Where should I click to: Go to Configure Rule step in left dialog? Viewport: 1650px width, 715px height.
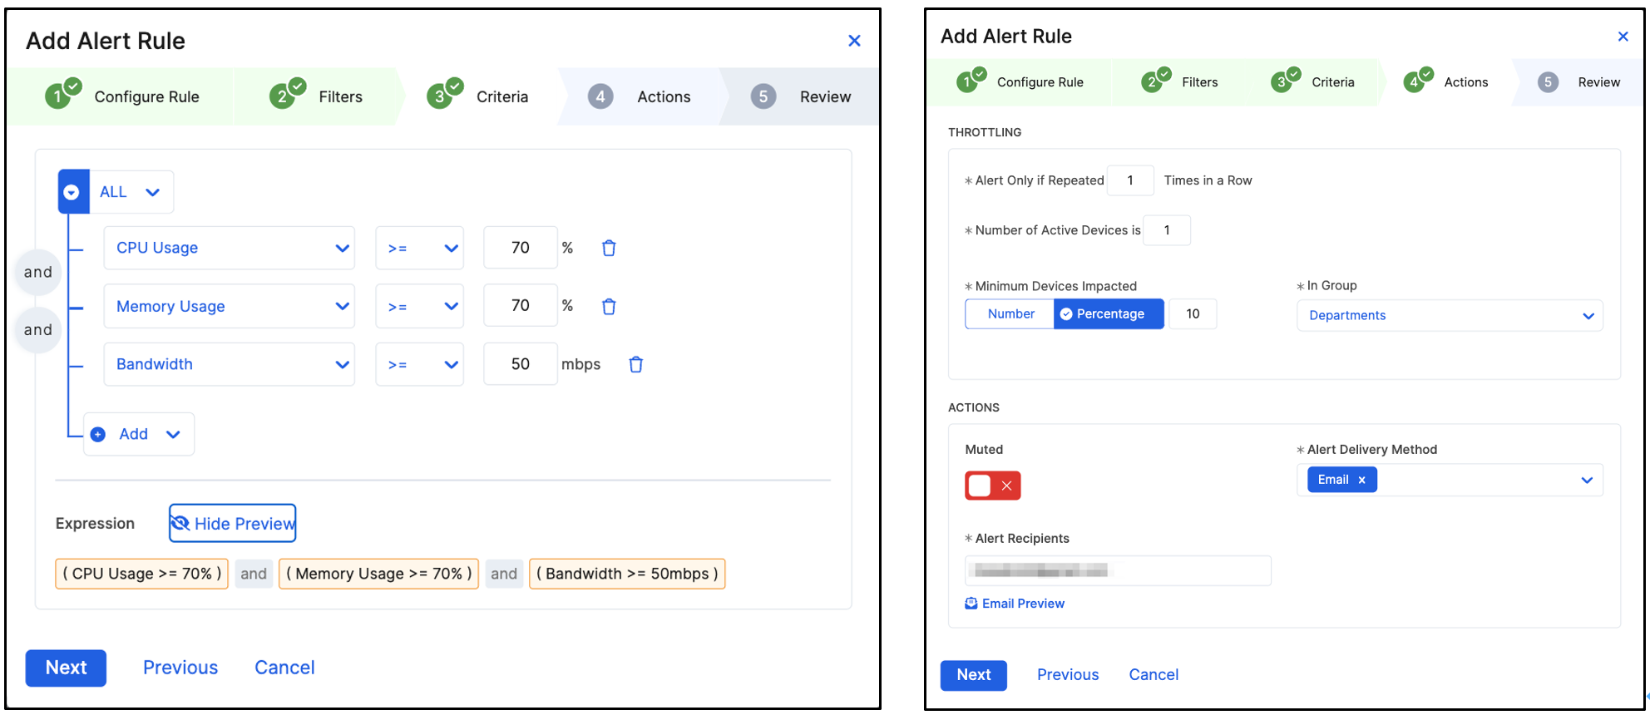[122, 96]
